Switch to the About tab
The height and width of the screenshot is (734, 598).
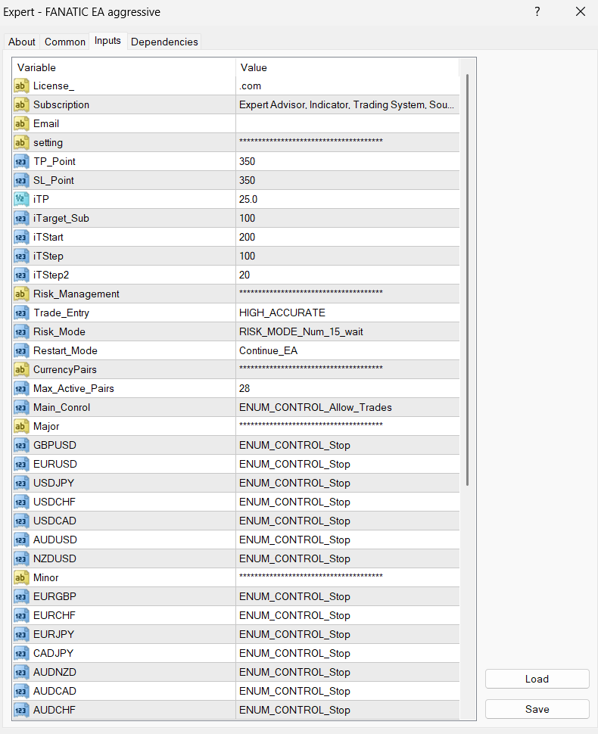(x=22, y=42)
